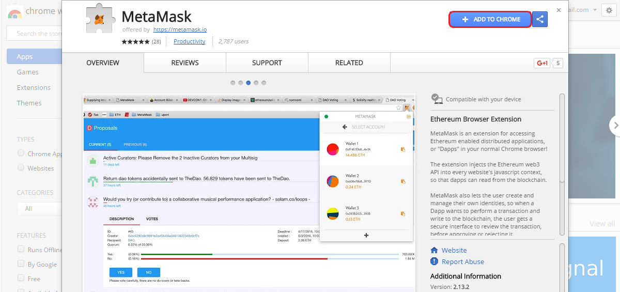Click the Wallet 1 avatar circle
The height and width of the screenshot is (292, 620).
click(x=333, y=149)
